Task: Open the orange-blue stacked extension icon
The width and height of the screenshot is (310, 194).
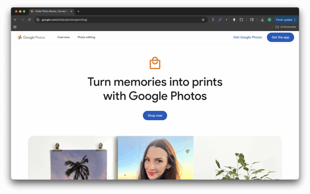Action: (213, 20)
